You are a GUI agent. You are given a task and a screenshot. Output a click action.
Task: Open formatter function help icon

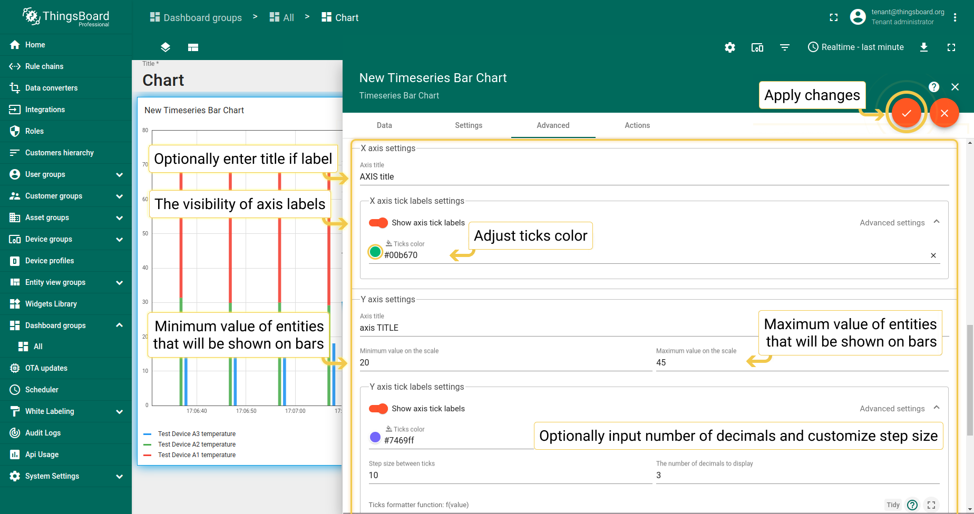pos(912,505)
